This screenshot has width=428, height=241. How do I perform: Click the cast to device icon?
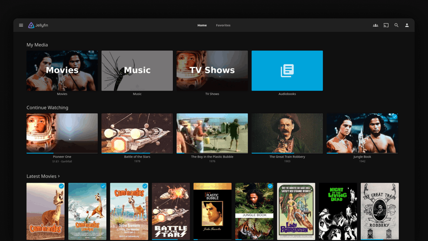[386, 25]
